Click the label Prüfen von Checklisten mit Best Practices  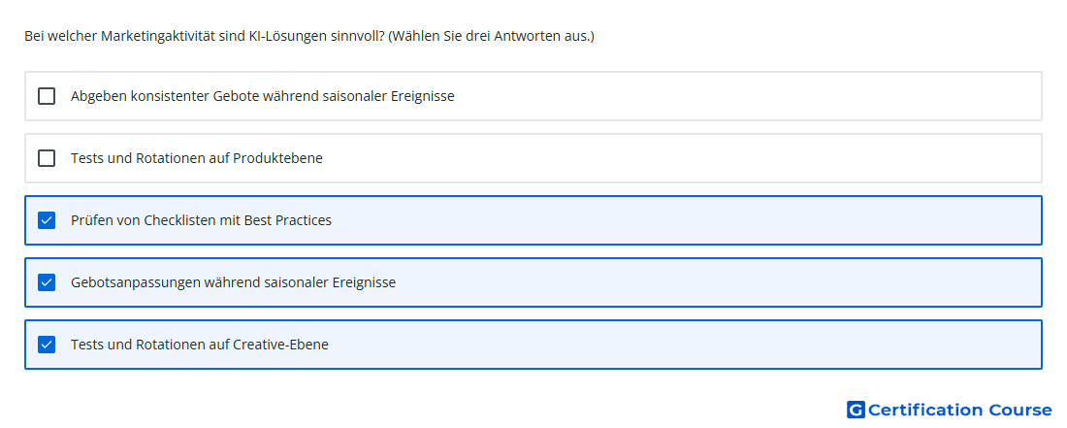tap(202, 219)
